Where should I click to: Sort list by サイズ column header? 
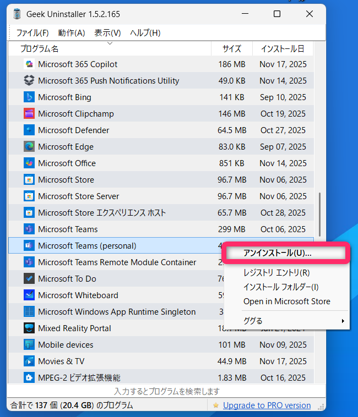point(231,49)
